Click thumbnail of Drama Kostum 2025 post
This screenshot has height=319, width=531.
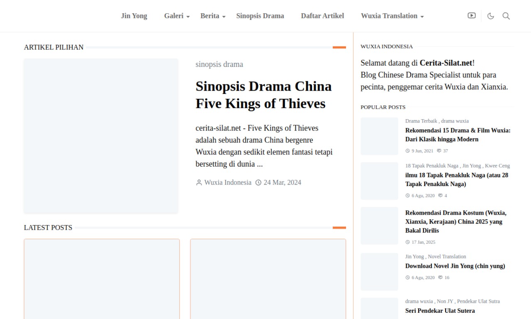379,226
